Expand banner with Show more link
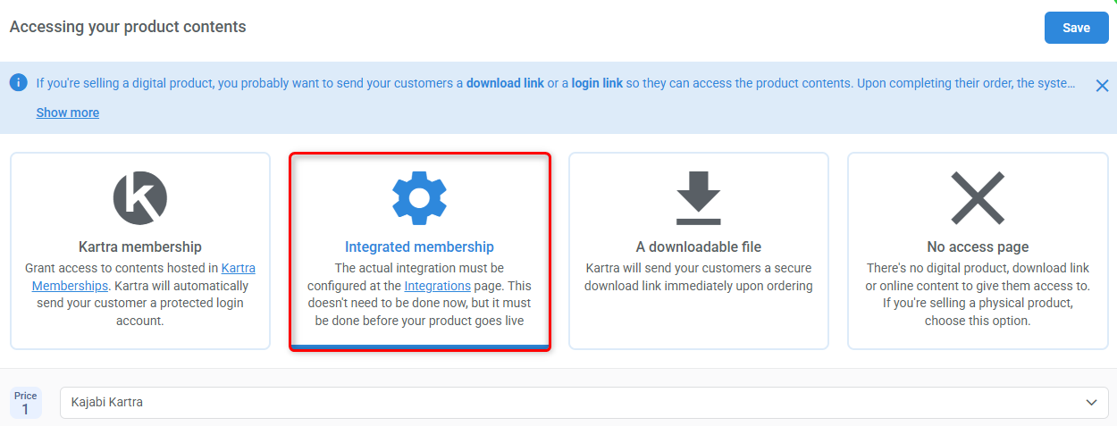 click(x=68, y=113)
